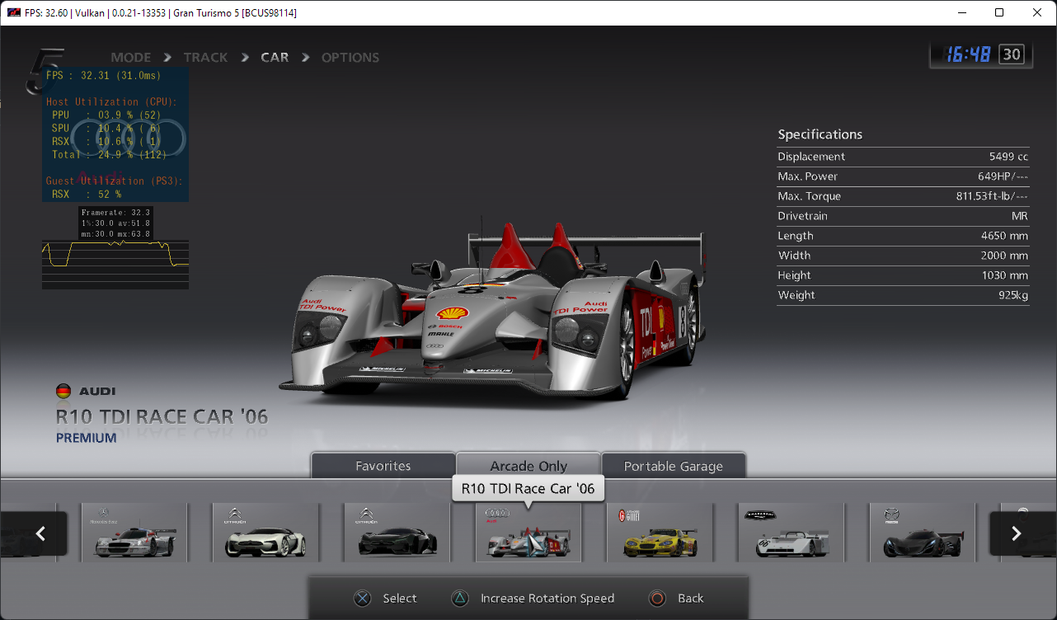Click the Displacement 5499 cc row

(x=903, y=157)
